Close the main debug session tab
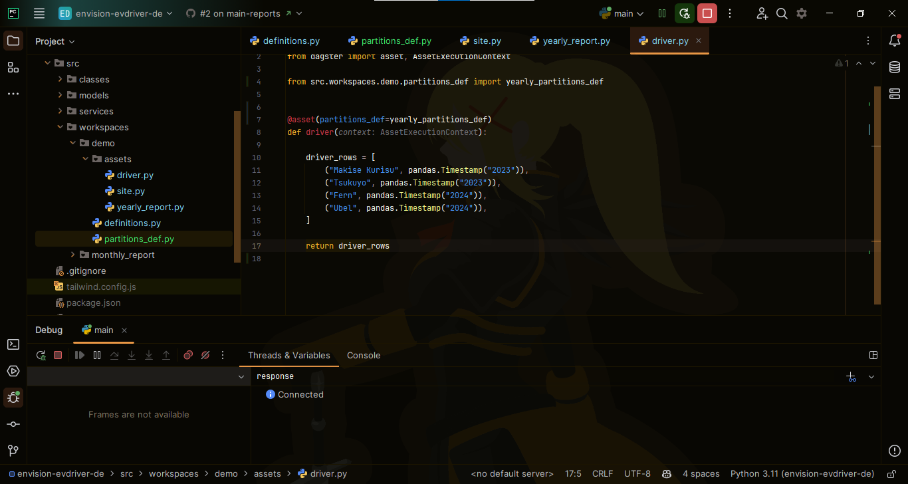 124,330
